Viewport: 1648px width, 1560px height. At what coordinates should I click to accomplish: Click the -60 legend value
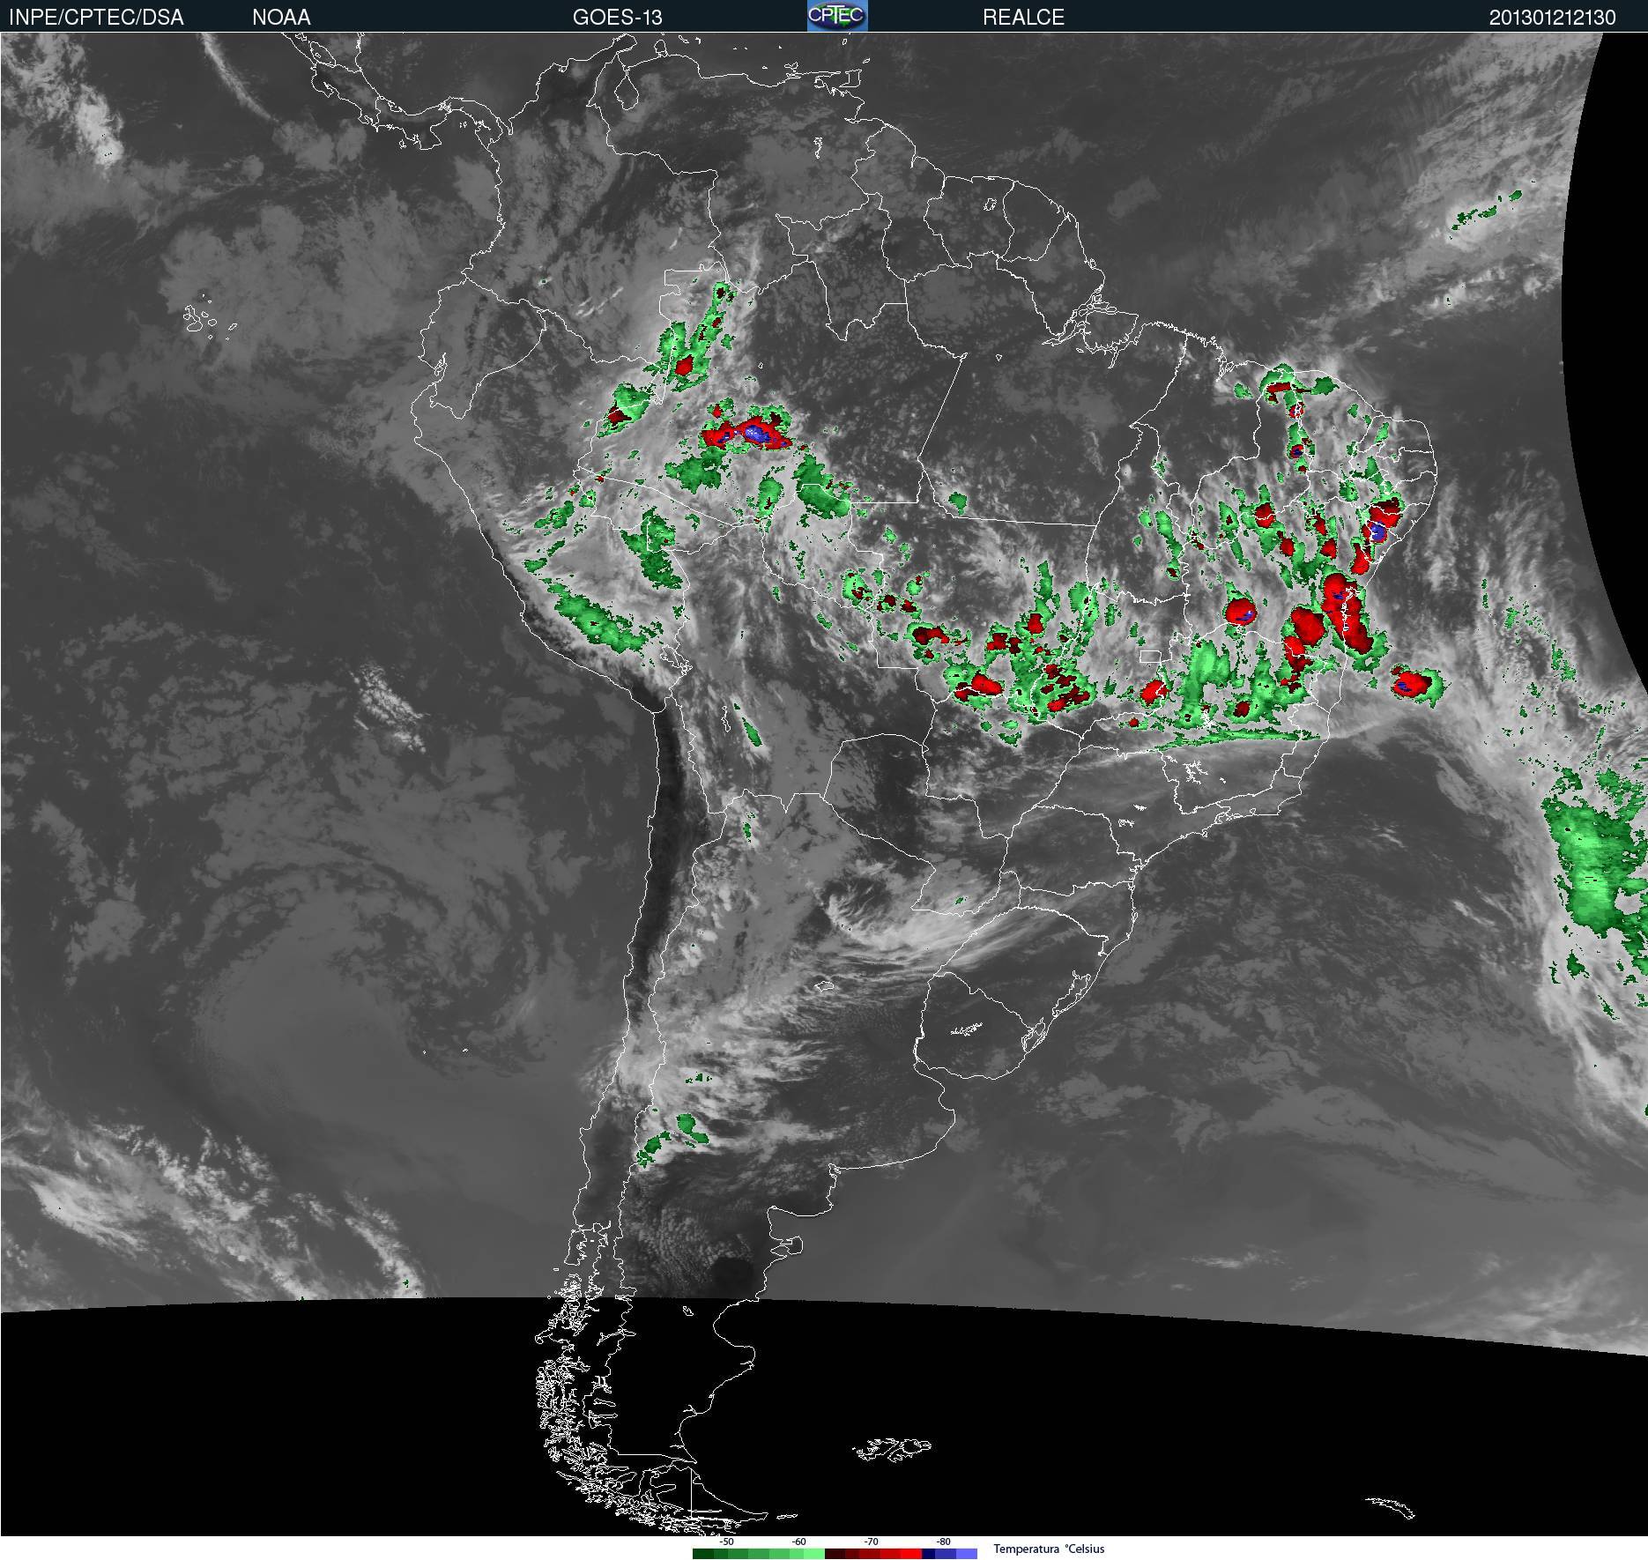(x=798, y=1541)
